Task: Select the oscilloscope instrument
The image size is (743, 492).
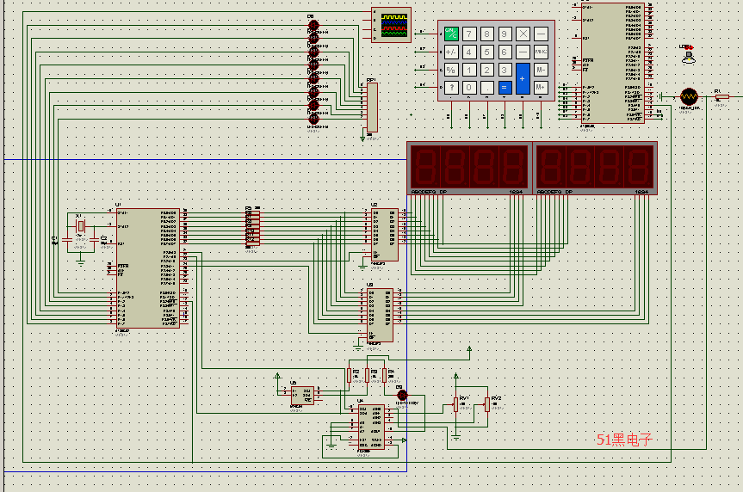Action: [x=391, y=25]
